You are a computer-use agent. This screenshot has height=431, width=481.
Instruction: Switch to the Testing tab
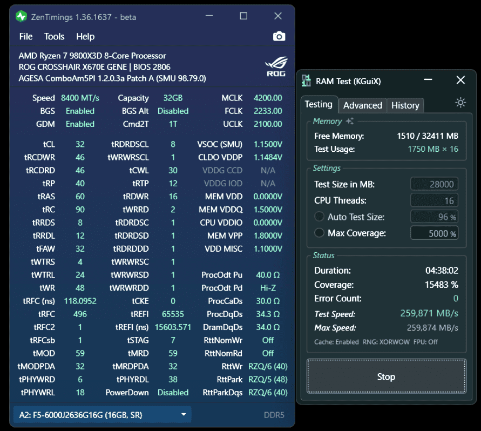319,105
